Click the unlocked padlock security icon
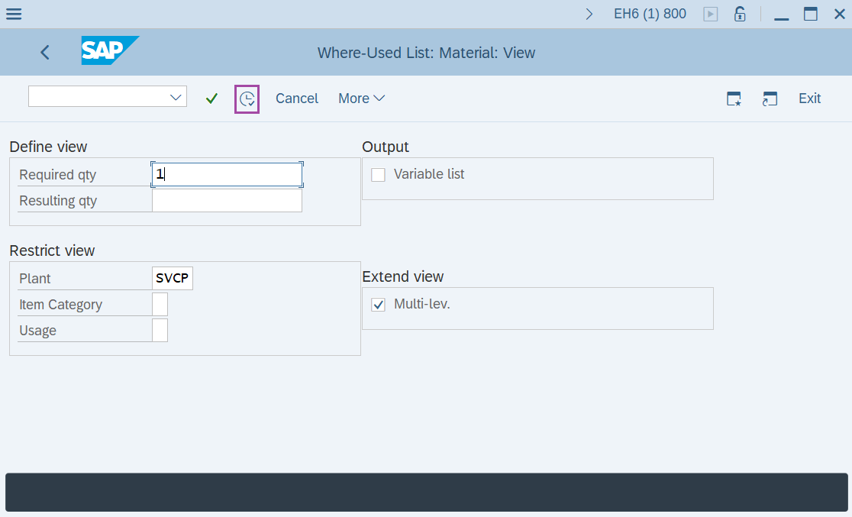852x517 pixels. (739, 13)
